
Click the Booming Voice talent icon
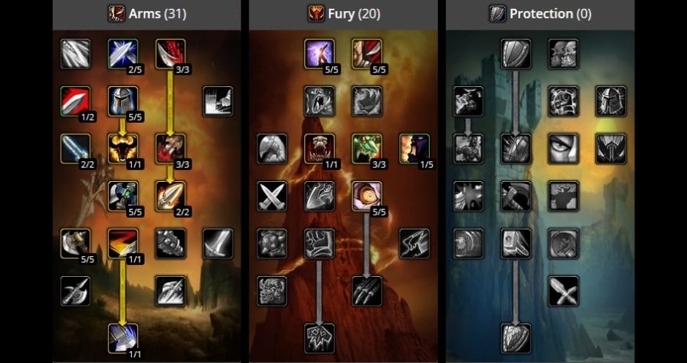click(x=320, y=53)
